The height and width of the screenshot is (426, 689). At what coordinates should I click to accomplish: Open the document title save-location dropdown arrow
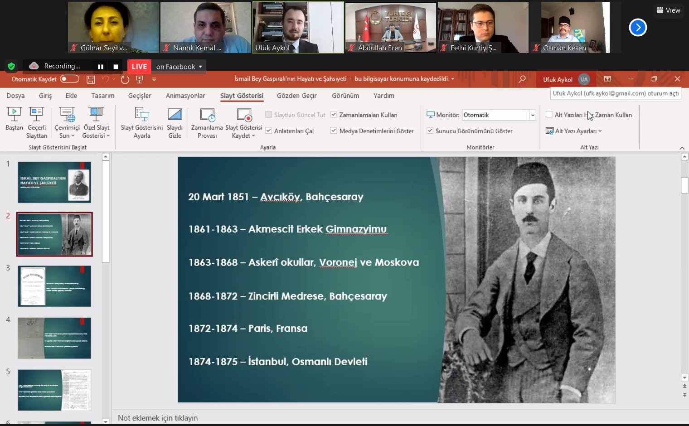coord(452,79)
